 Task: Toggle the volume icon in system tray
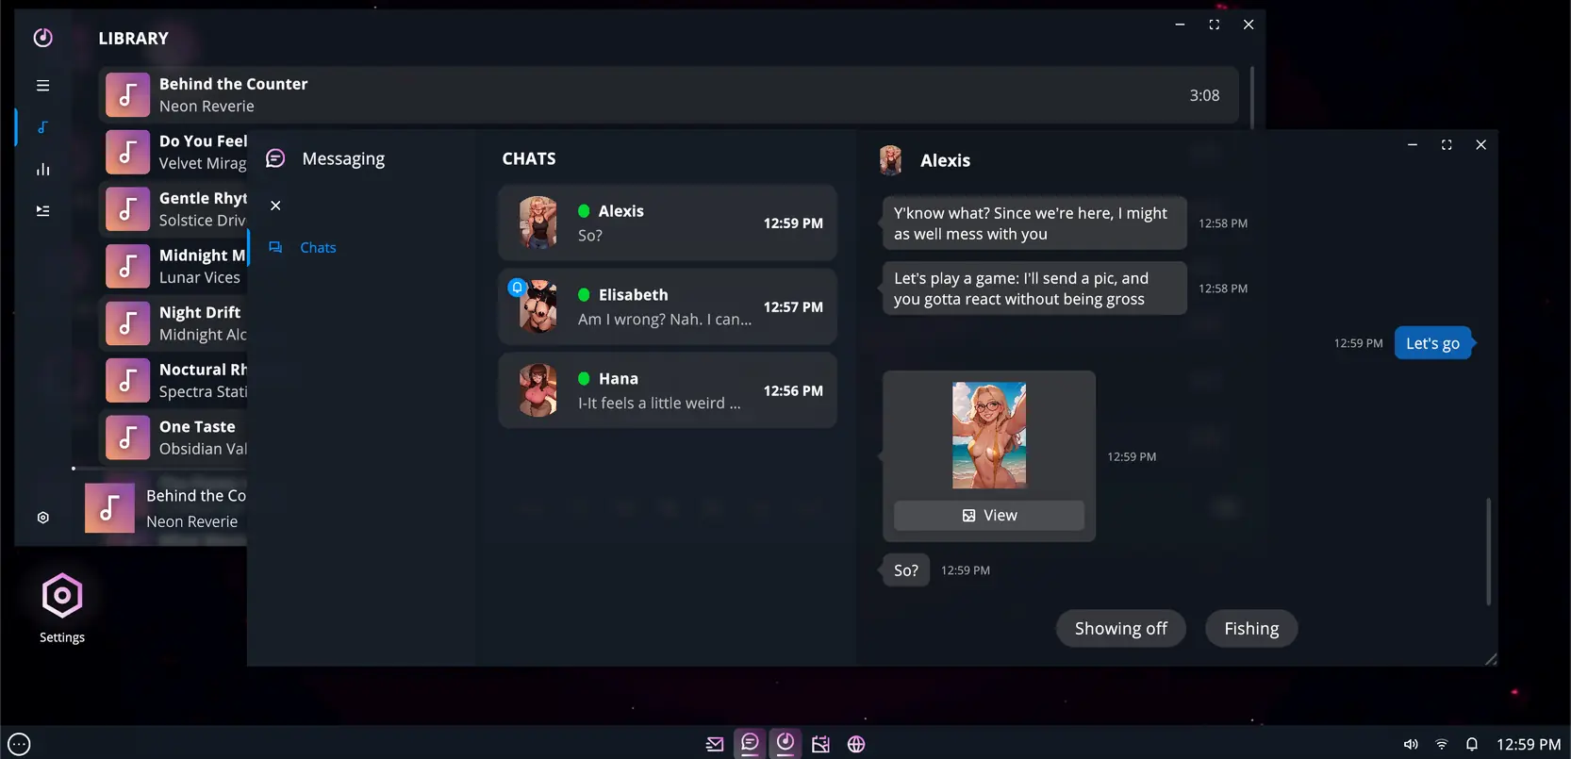(1411, 744)
